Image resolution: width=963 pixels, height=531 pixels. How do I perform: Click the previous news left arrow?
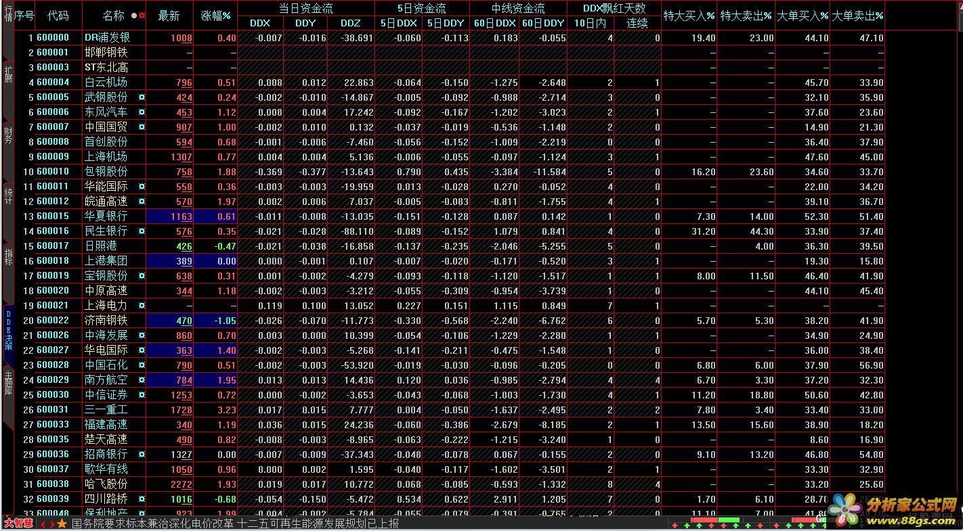pyautogui.click(x=43, y=524)
